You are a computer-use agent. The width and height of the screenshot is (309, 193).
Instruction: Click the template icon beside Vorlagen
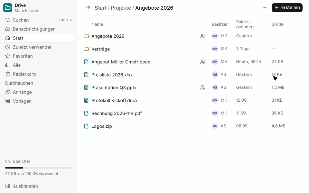coord(8,101)
